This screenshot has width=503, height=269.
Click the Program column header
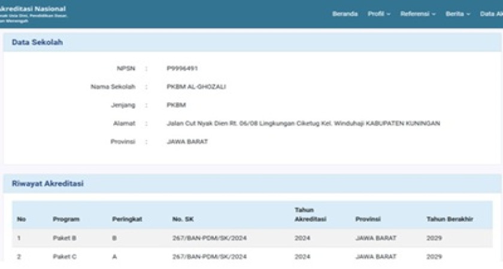pyautogui.click(x=66, y=219)
